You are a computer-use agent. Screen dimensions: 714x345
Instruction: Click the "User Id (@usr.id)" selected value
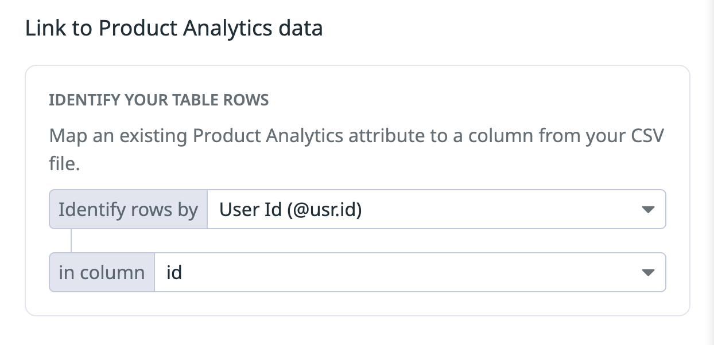tap(290, 210)
